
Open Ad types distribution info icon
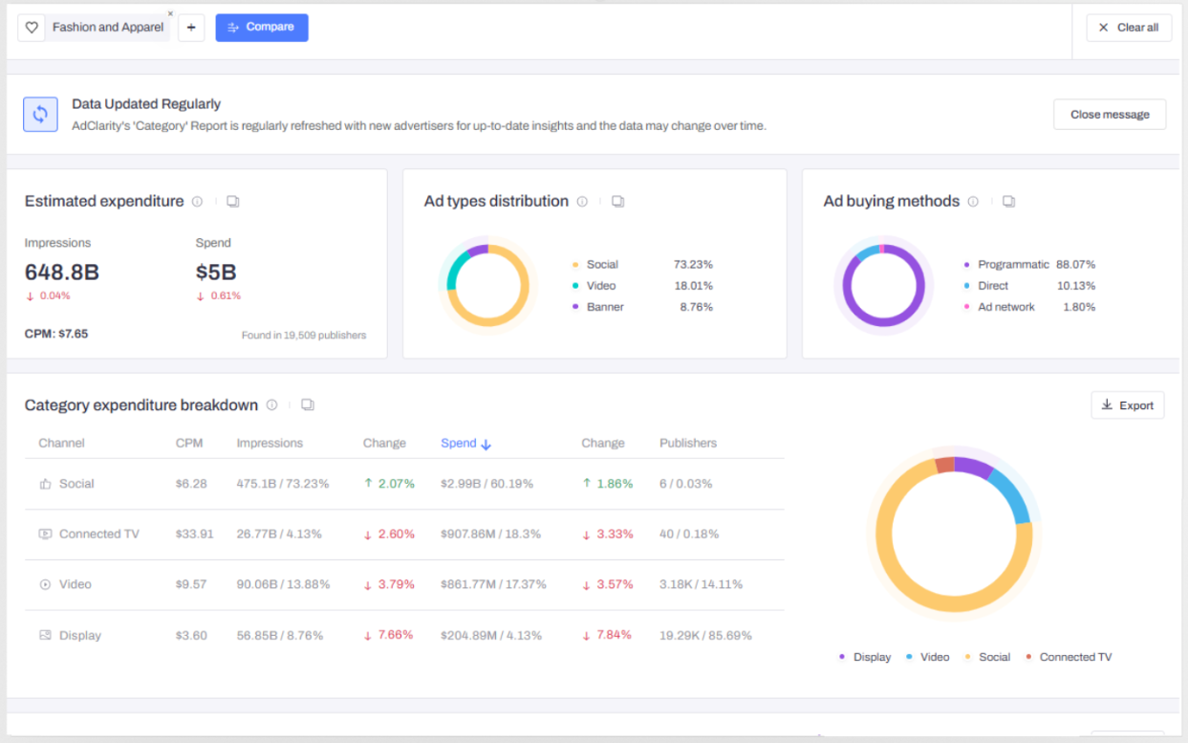pyautogui.click(x=583, y=202)
